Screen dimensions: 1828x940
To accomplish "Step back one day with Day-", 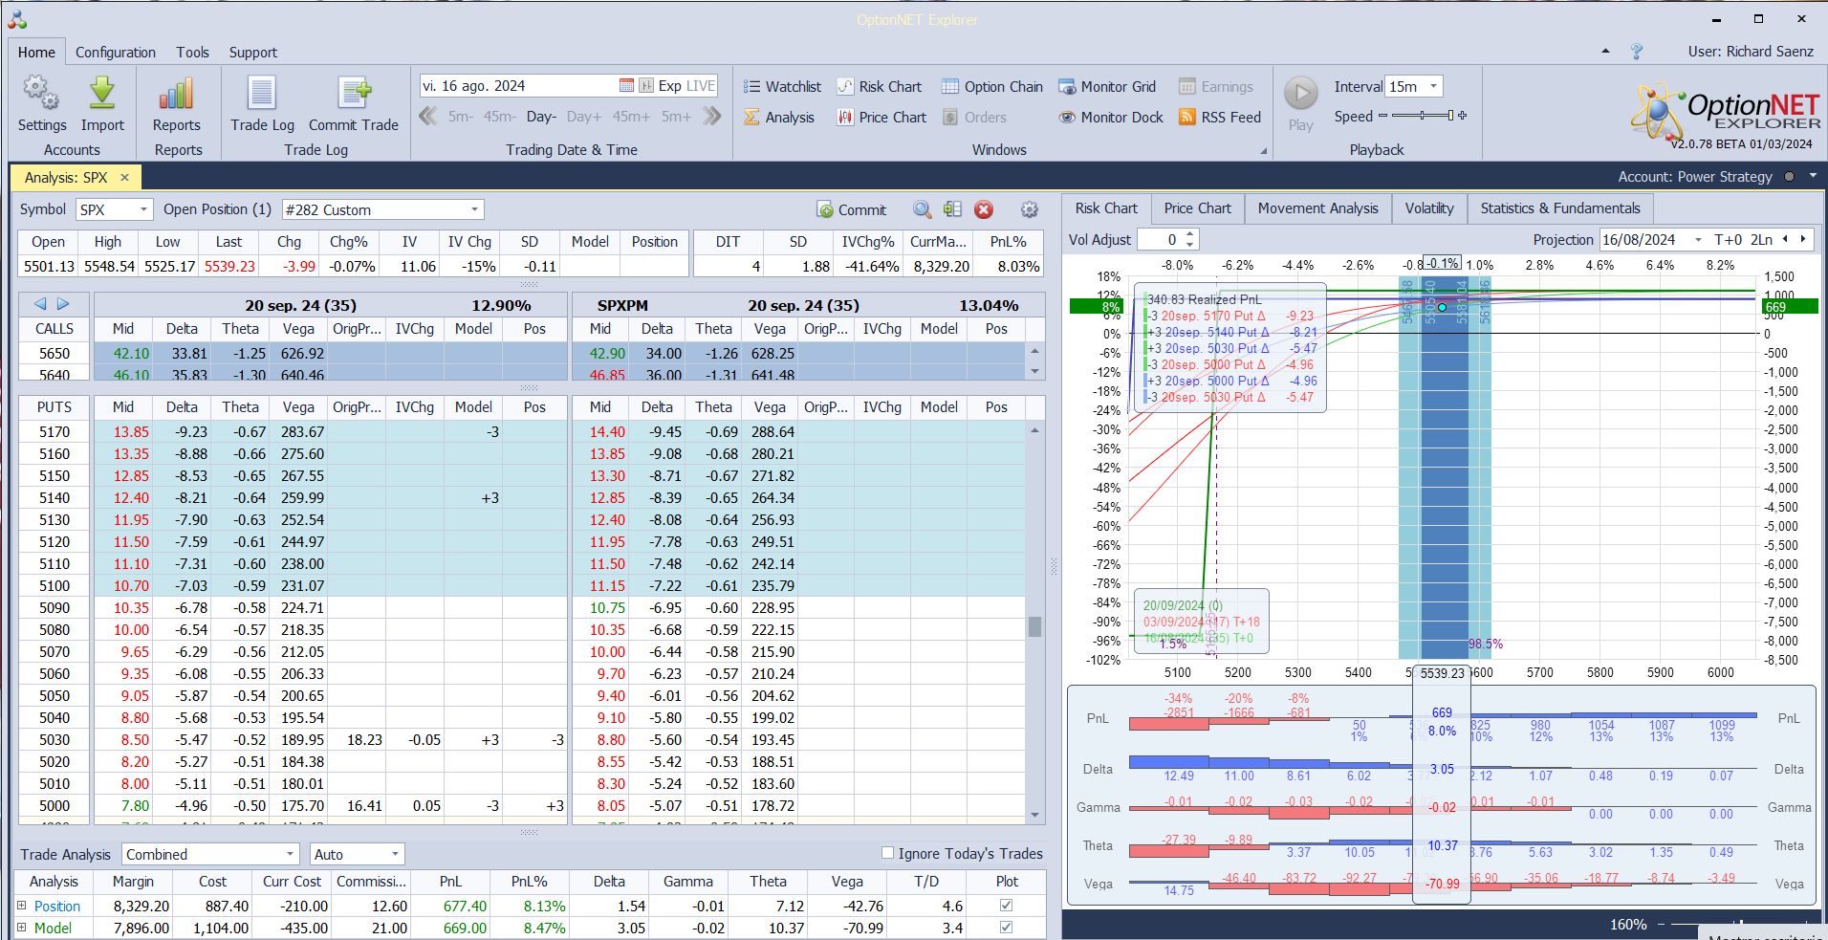I will click(x=541, y=117).
